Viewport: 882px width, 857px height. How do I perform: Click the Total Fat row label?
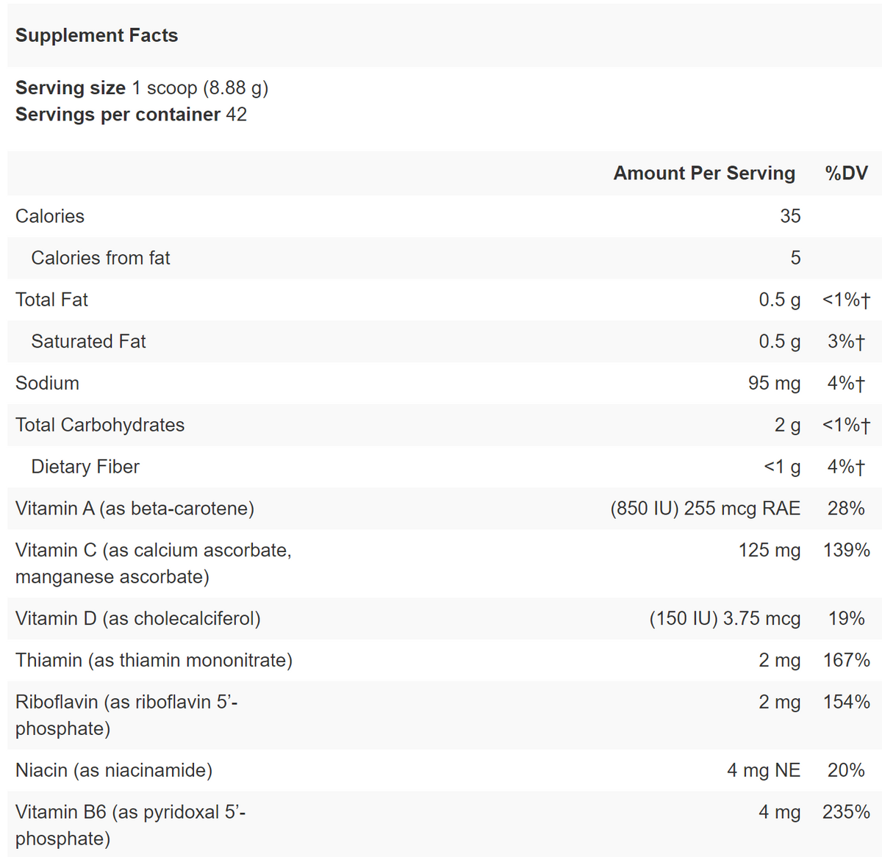(x=51, y=300)
